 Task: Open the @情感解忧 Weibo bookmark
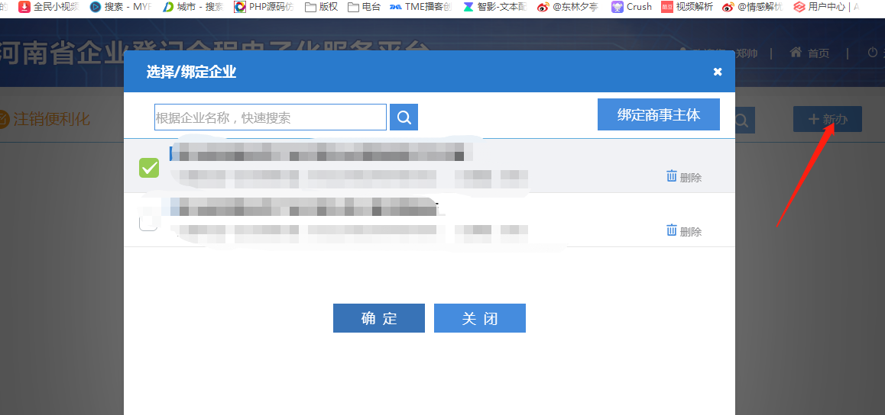click(752, 7)
